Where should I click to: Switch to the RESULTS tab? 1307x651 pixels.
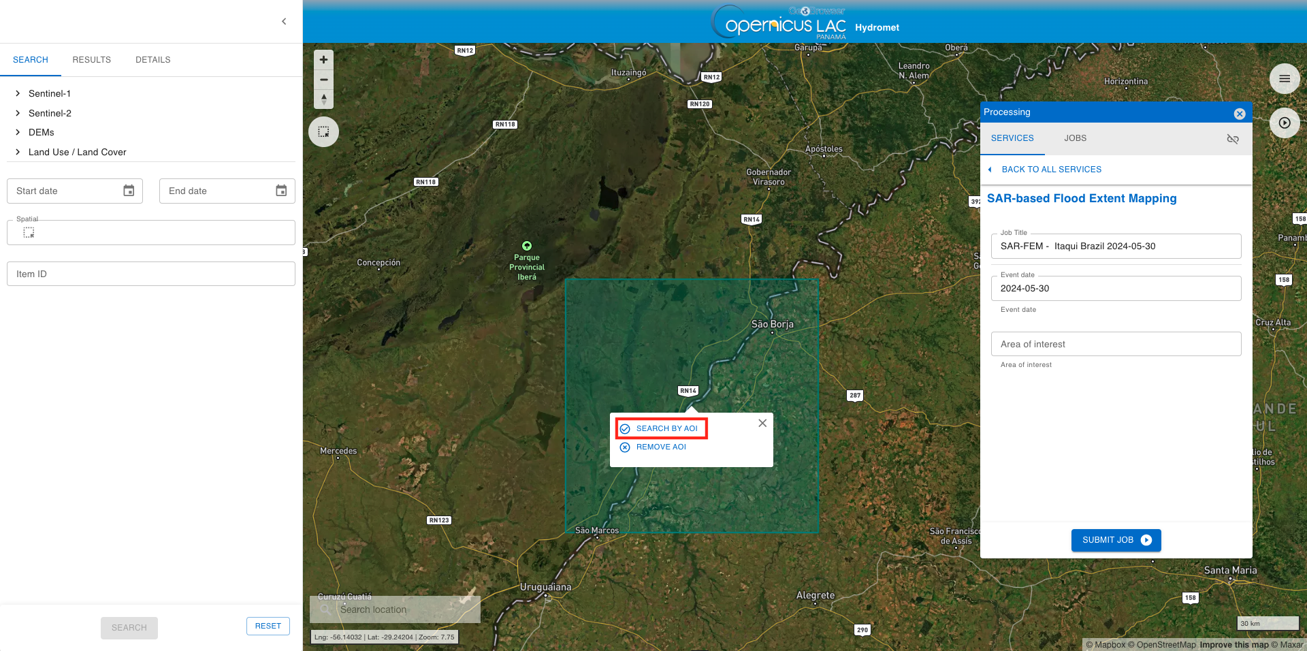point(91,60)
